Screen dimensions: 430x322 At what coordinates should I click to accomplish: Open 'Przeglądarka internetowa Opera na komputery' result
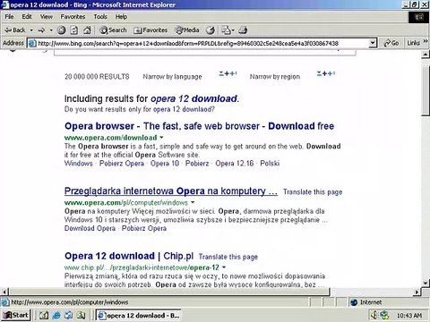pos(171,191)
